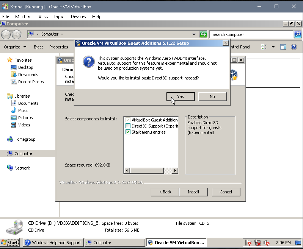Click the search magnifier icon
Screen dimensions: 303x249
click(x=298, y=34)
